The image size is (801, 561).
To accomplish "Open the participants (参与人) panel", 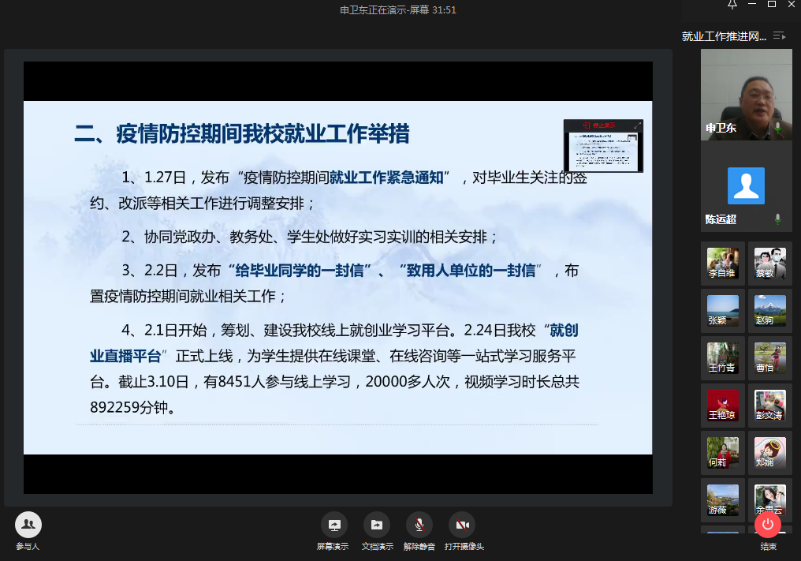I will click(x=28, y=525).
